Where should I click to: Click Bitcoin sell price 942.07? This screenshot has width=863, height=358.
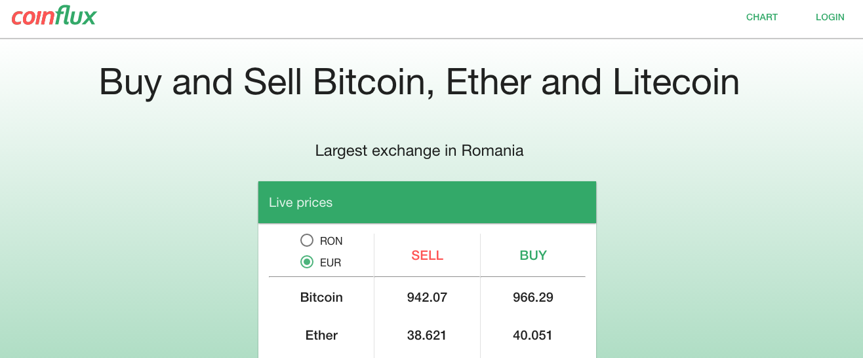coord(427,297)
